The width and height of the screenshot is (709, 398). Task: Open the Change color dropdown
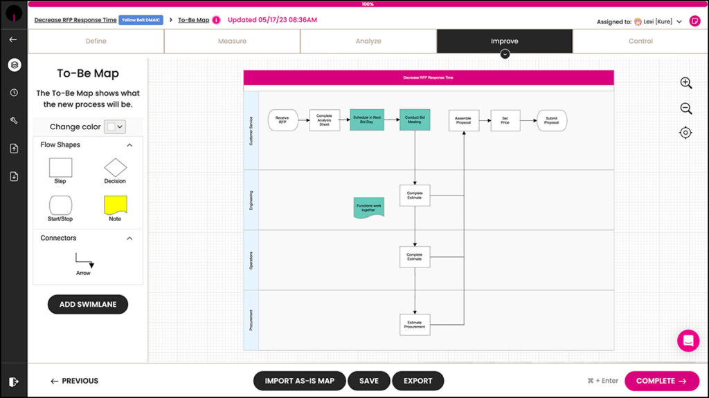click(x=114, y=127)
